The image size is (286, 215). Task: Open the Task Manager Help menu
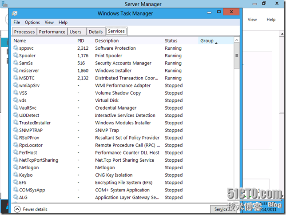pos(63,23)
